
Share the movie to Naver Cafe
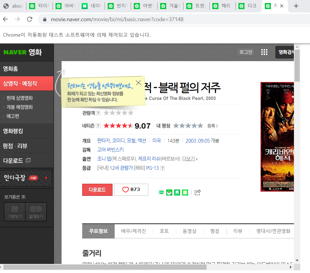click(169, 192)
